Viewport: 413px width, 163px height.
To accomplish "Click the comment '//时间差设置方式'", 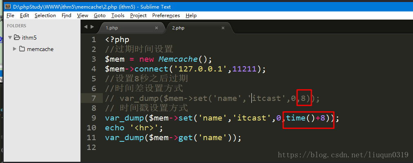I will pyautogui.click(x=144, y=88).
